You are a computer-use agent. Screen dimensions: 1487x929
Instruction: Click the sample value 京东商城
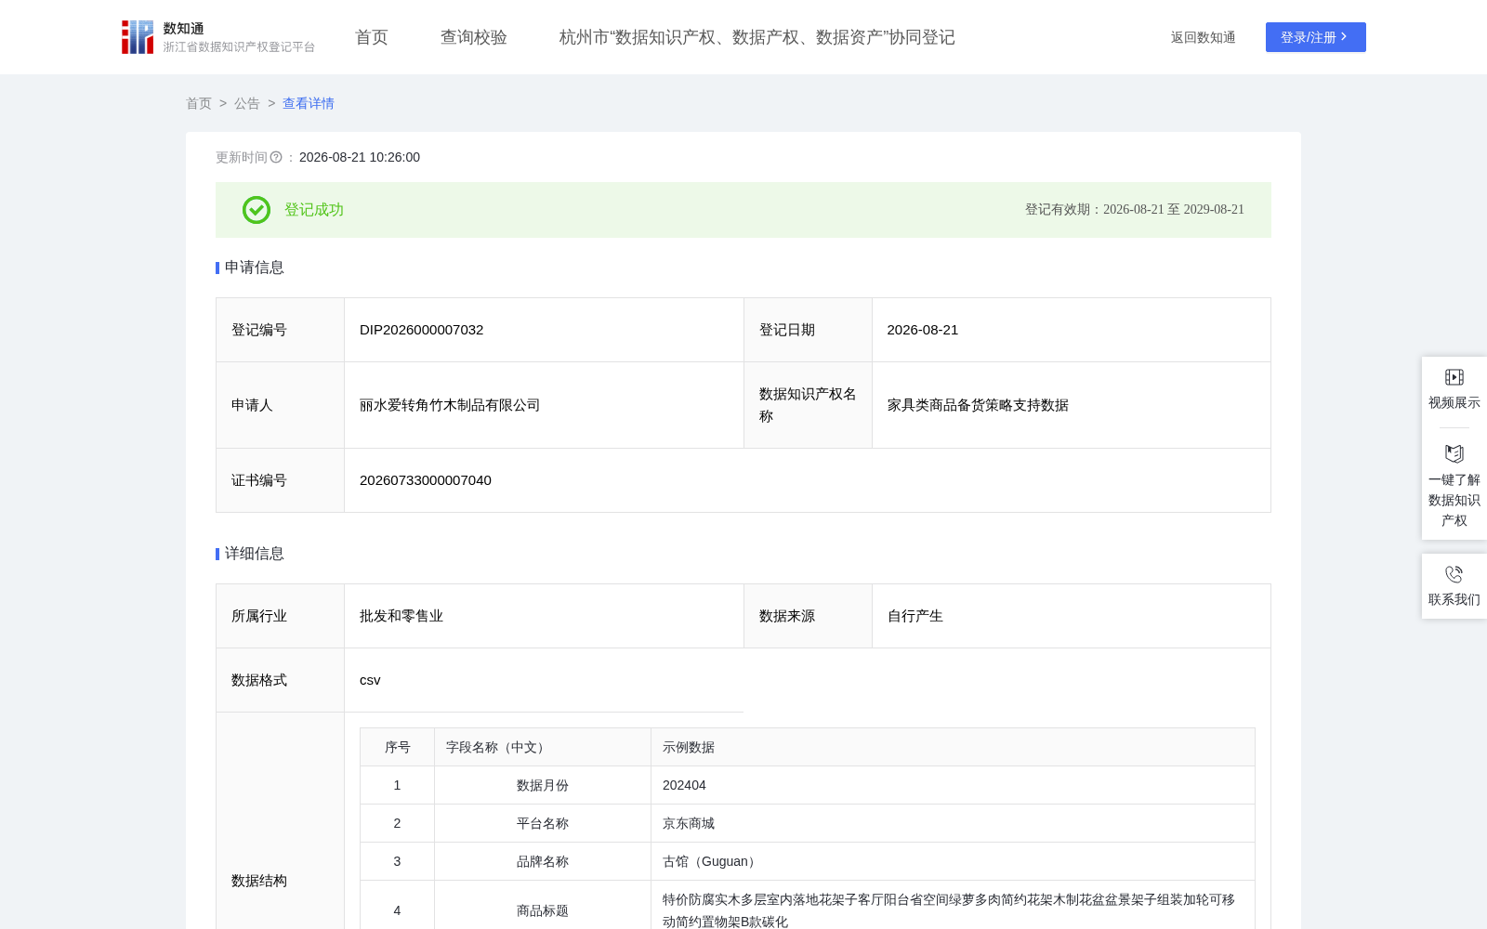point(689,823)
